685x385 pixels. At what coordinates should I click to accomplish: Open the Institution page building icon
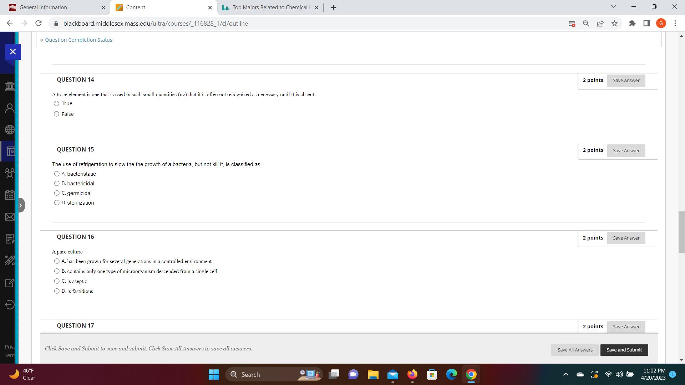10,86
